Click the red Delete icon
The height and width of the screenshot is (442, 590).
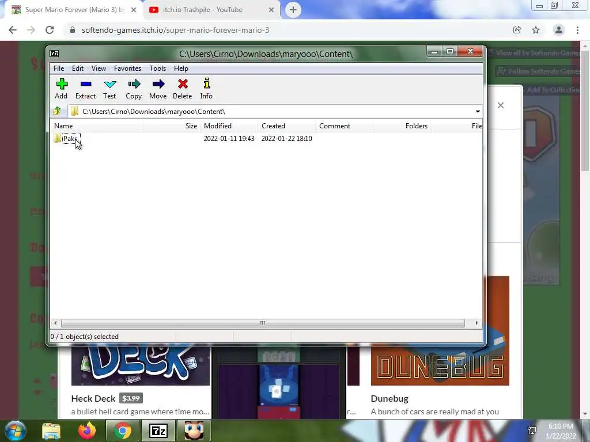point(183,89)
